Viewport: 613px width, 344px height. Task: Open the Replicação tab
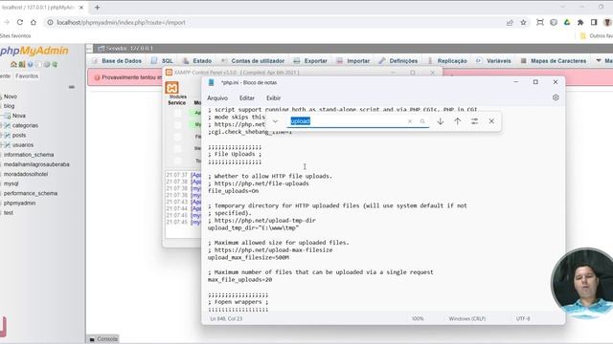(x=447, y=61)
